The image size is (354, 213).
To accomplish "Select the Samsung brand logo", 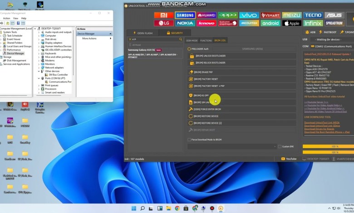I will tap(185, 15).
